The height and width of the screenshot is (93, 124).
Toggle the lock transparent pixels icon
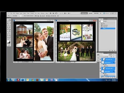pyautogui.click(x=103, y=57)
